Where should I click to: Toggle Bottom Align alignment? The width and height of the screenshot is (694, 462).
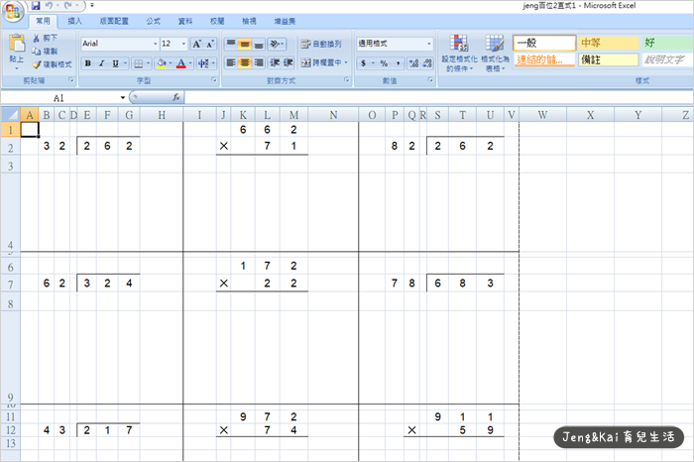[x=259, y=44]
